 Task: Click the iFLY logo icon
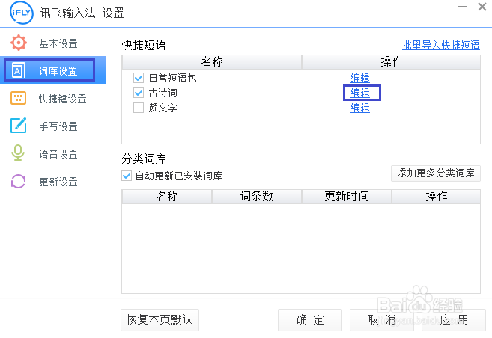(x=17, y=13)
